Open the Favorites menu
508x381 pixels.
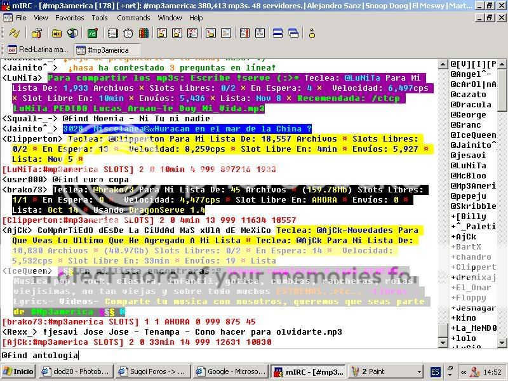click(70, 18)
